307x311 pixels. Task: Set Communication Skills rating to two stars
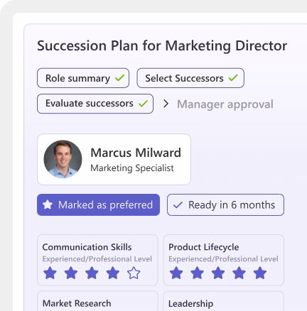[x=71, y=273]
